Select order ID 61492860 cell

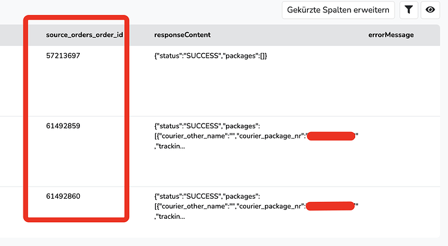pos(63,196)
